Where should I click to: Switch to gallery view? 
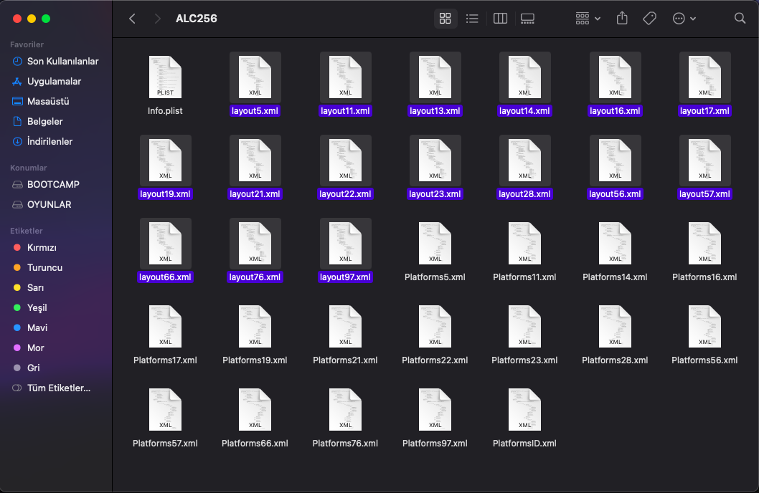[x=528, y=19]
